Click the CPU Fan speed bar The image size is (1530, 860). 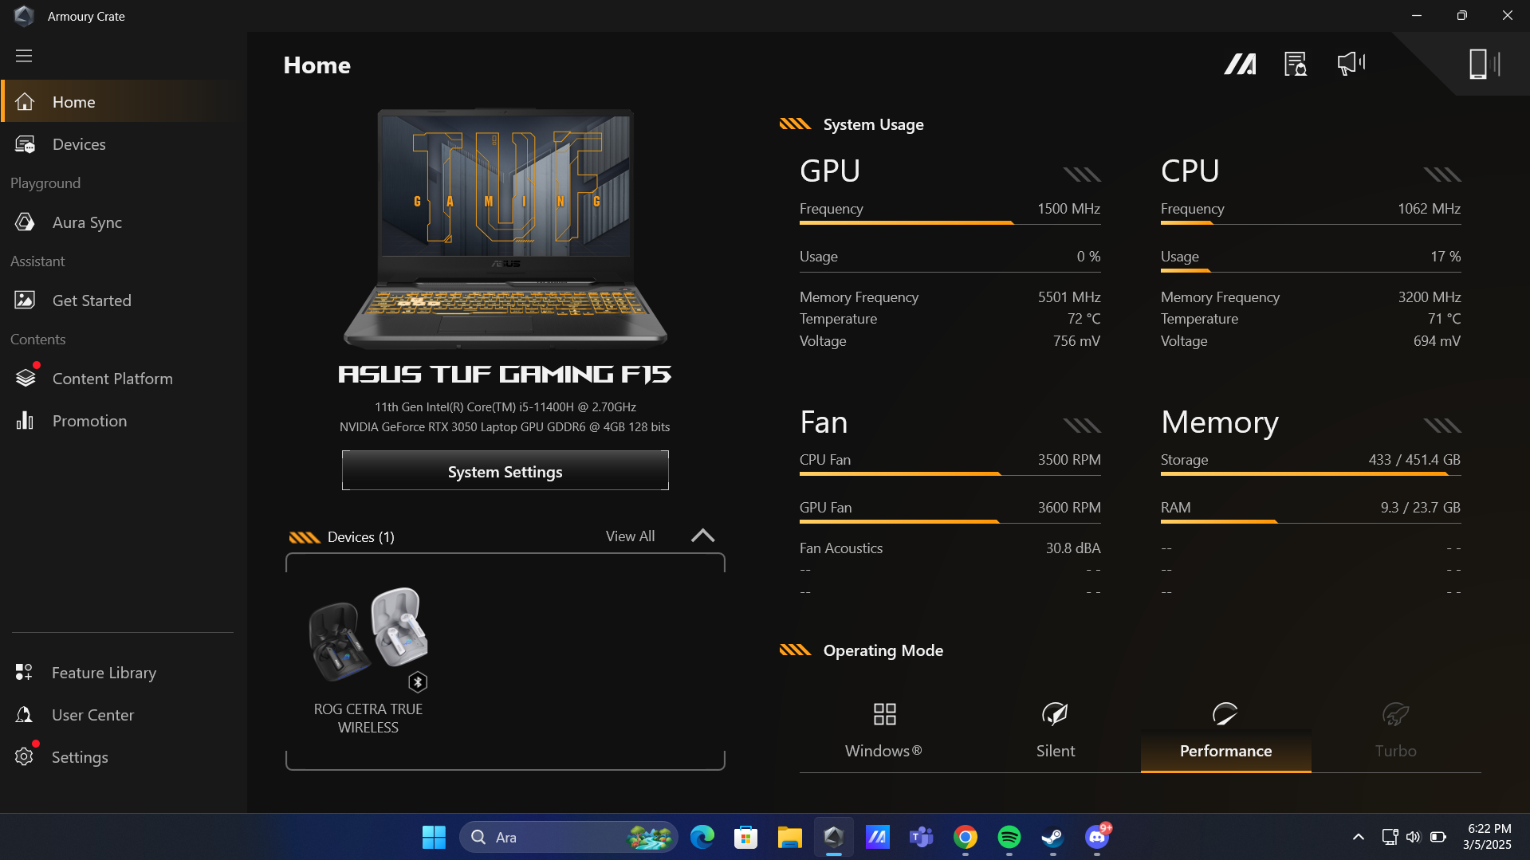[x=950, y=474]
